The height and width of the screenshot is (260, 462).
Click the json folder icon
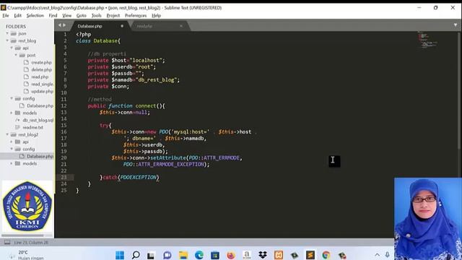[14, 34]
